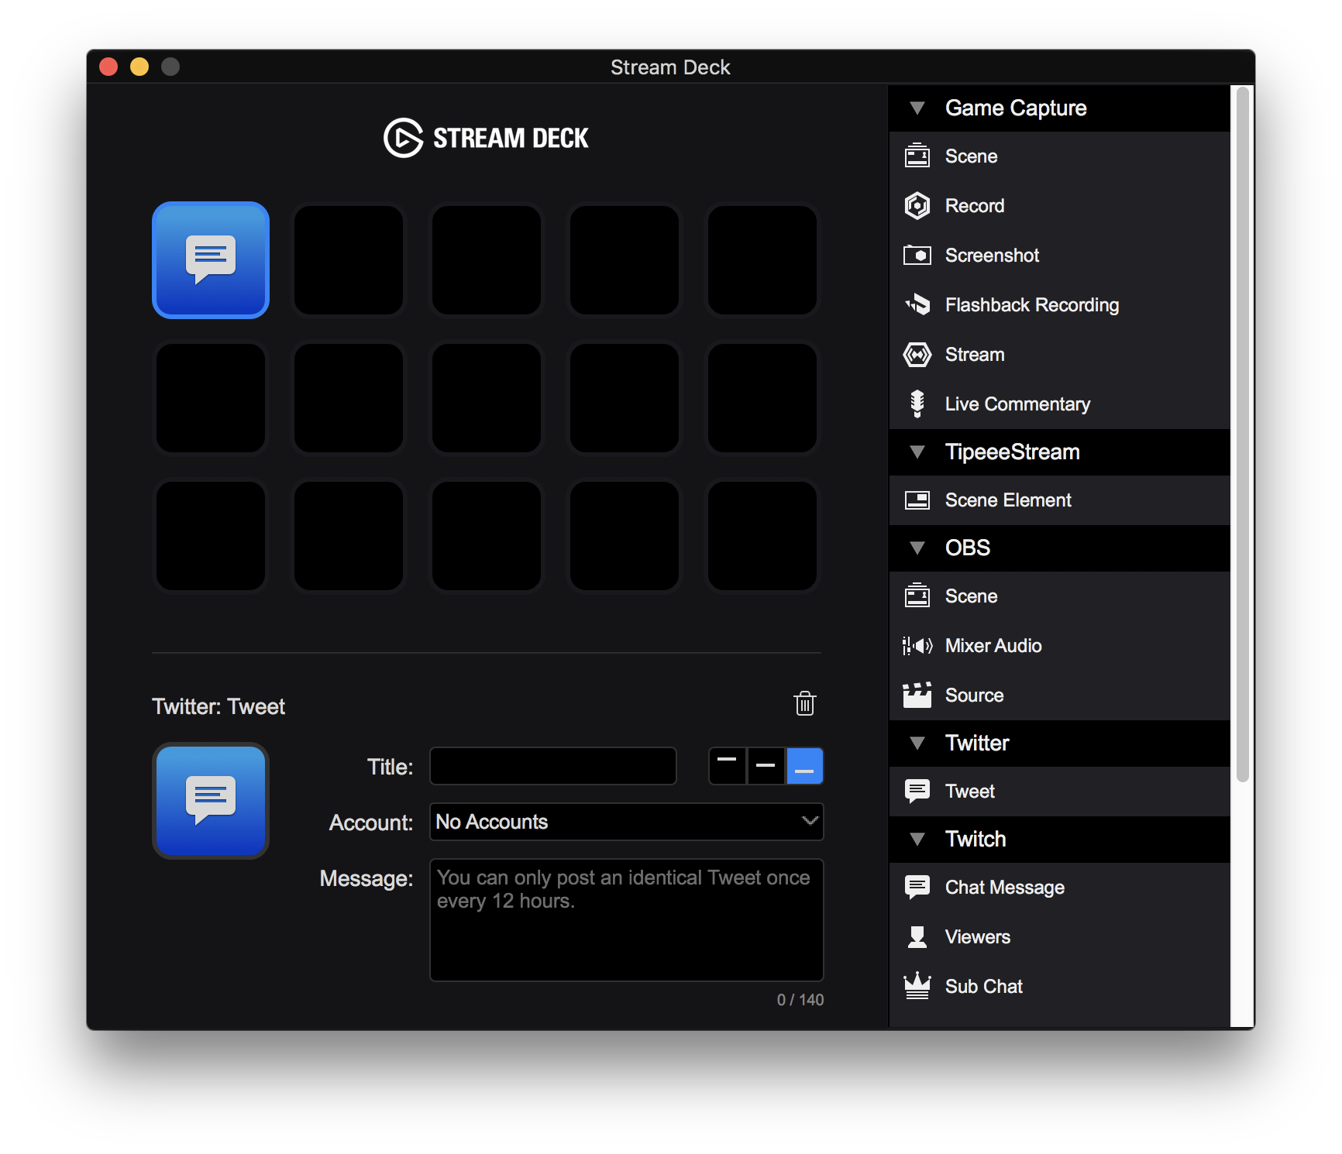Collapse the OBS category
The image size is (1342, 1154).
917,548
